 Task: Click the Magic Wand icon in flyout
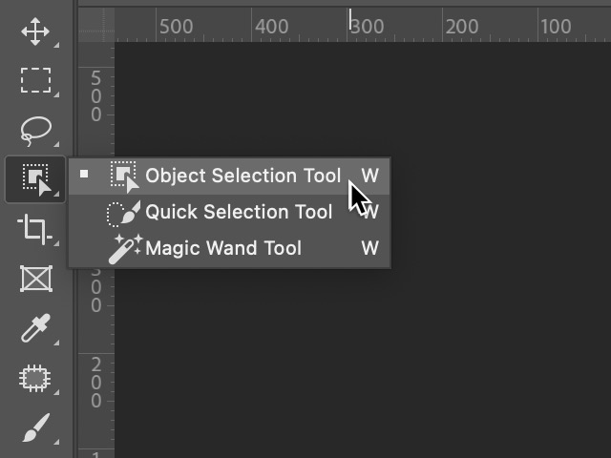pyautogui.click(x=124, y=249)
